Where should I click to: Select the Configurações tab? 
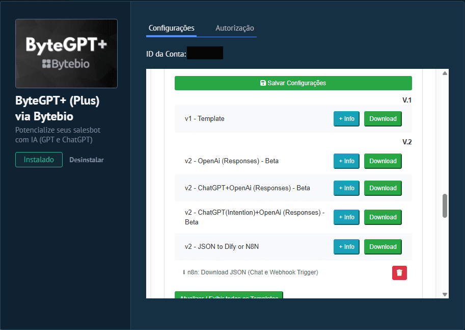(172, 28)
